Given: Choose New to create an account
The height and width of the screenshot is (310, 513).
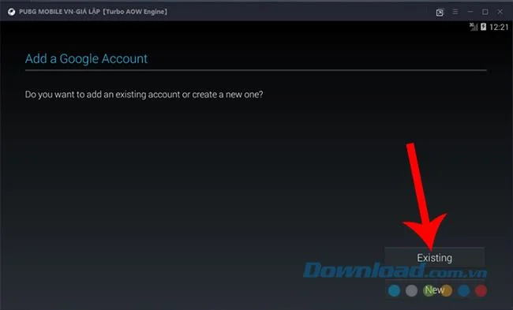Looking at the screenshot, I should coord(435,289).
